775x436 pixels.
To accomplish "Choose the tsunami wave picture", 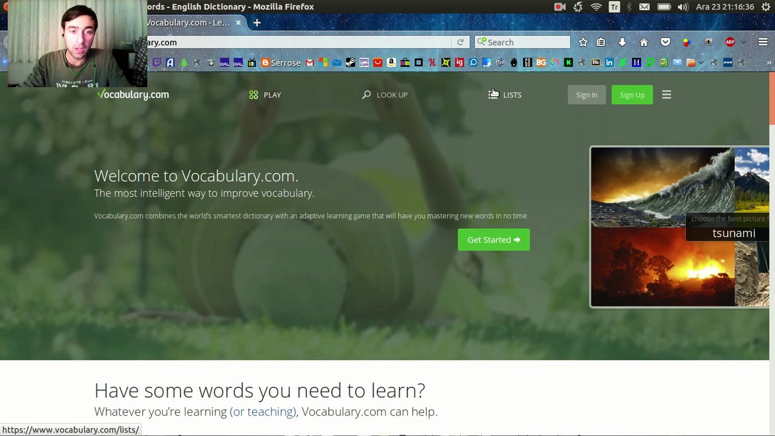I will coord(663,187).
